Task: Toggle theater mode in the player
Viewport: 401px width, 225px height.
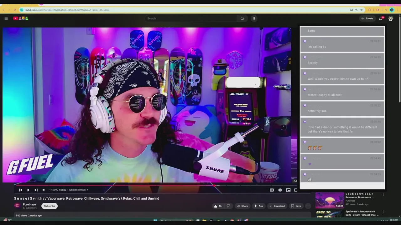Action: click(x=296, y=190)
